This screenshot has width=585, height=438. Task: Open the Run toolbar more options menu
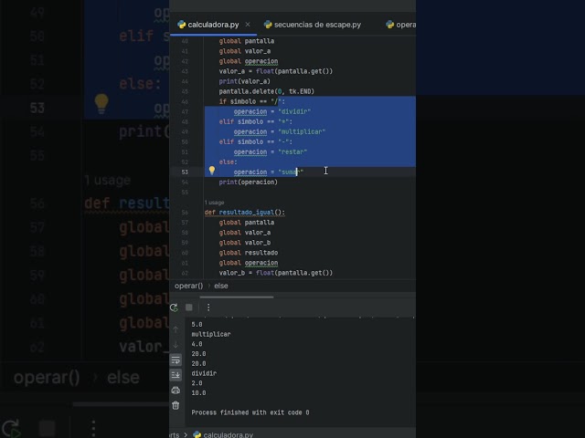[208, 308]
